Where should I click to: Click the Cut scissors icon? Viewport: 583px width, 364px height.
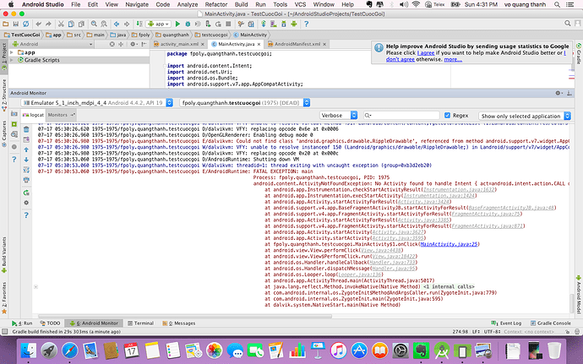[x=61, y=24]
